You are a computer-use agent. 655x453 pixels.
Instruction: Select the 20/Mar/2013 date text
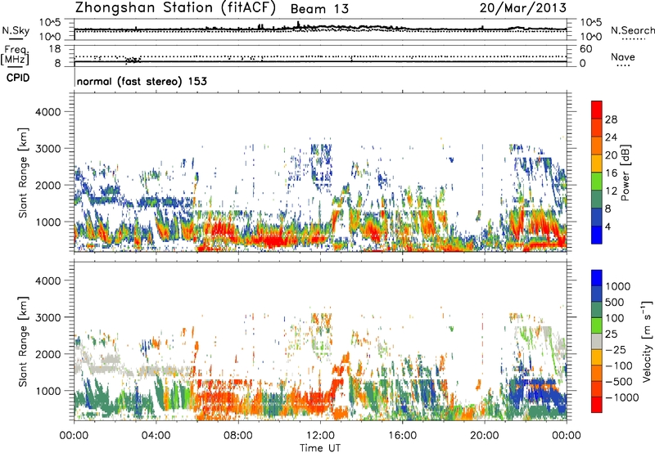[523, 7]
